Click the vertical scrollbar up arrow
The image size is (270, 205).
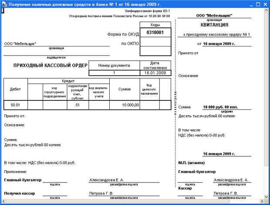click(266, 10)
